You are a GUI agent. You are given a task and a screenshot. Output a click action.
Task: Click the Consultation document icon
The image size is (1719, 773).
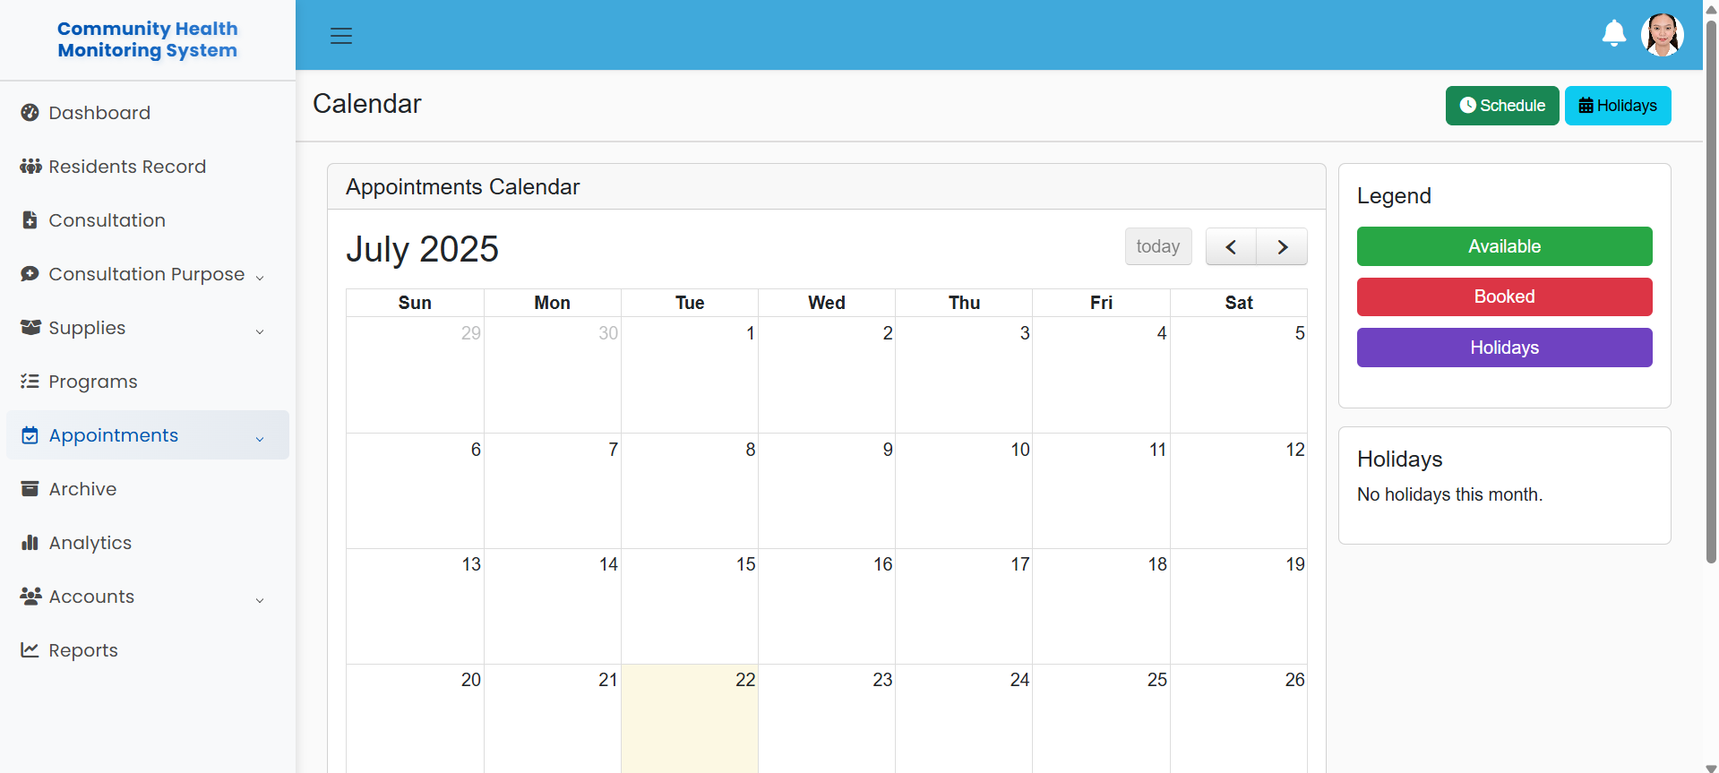click(30, 220)
